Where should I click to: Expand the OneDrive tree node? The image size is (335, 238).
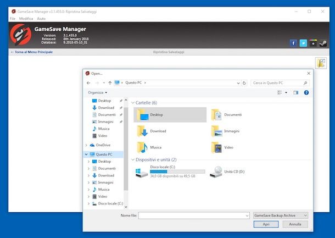[87, 145]
